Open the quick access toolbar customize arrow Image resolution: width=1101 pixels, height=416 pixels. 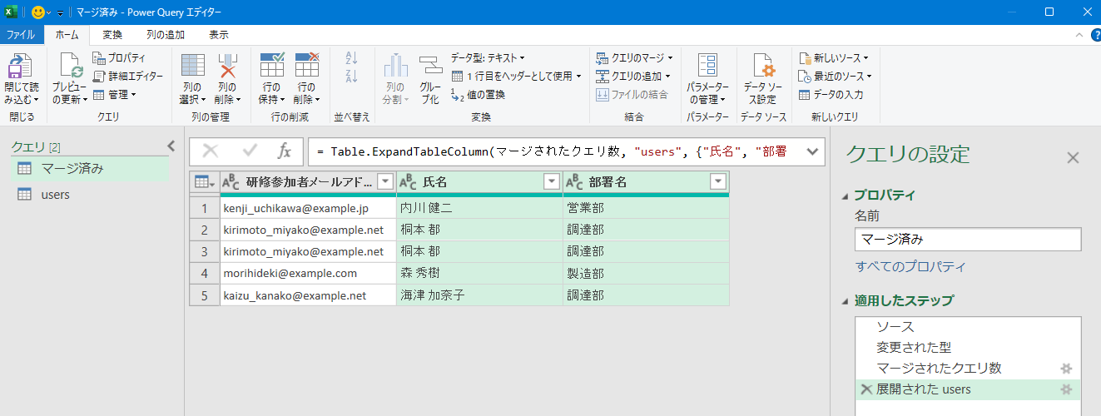pos(61,12)
